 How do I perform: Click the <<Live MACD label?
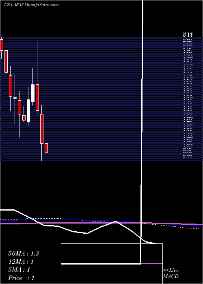pos(171,273)
